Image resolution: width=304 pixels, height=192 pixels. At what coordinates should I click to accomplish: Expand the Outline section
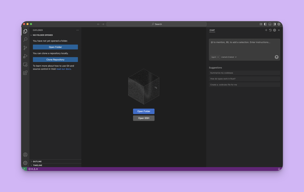[37, 161]
